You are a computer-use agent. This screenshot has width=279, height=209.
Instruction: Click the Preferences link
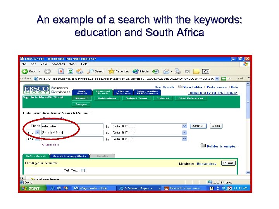point(217,87)
